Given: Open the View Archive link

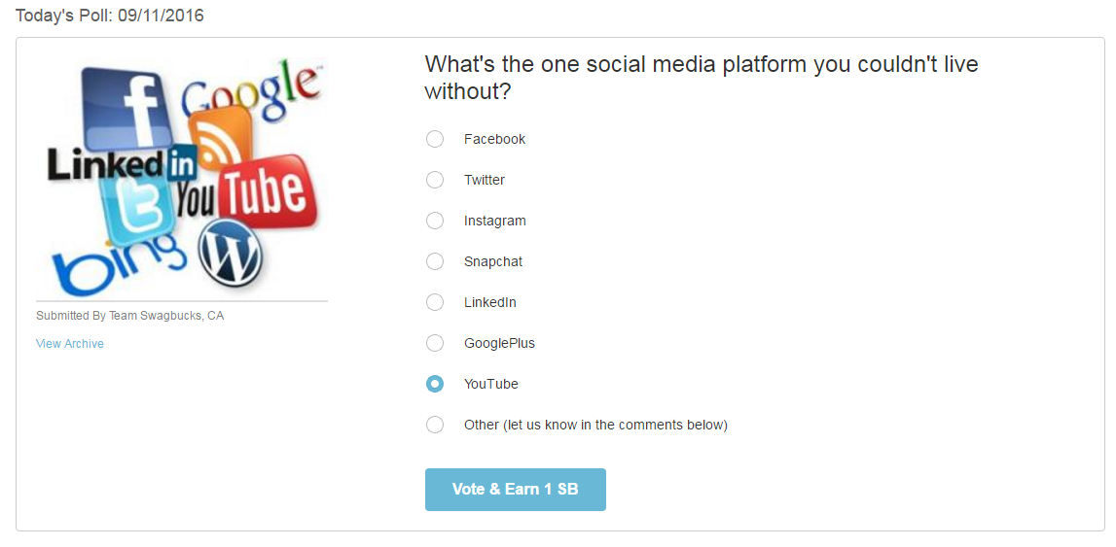Looking at the screenshot, I should (x=70, y=344).
